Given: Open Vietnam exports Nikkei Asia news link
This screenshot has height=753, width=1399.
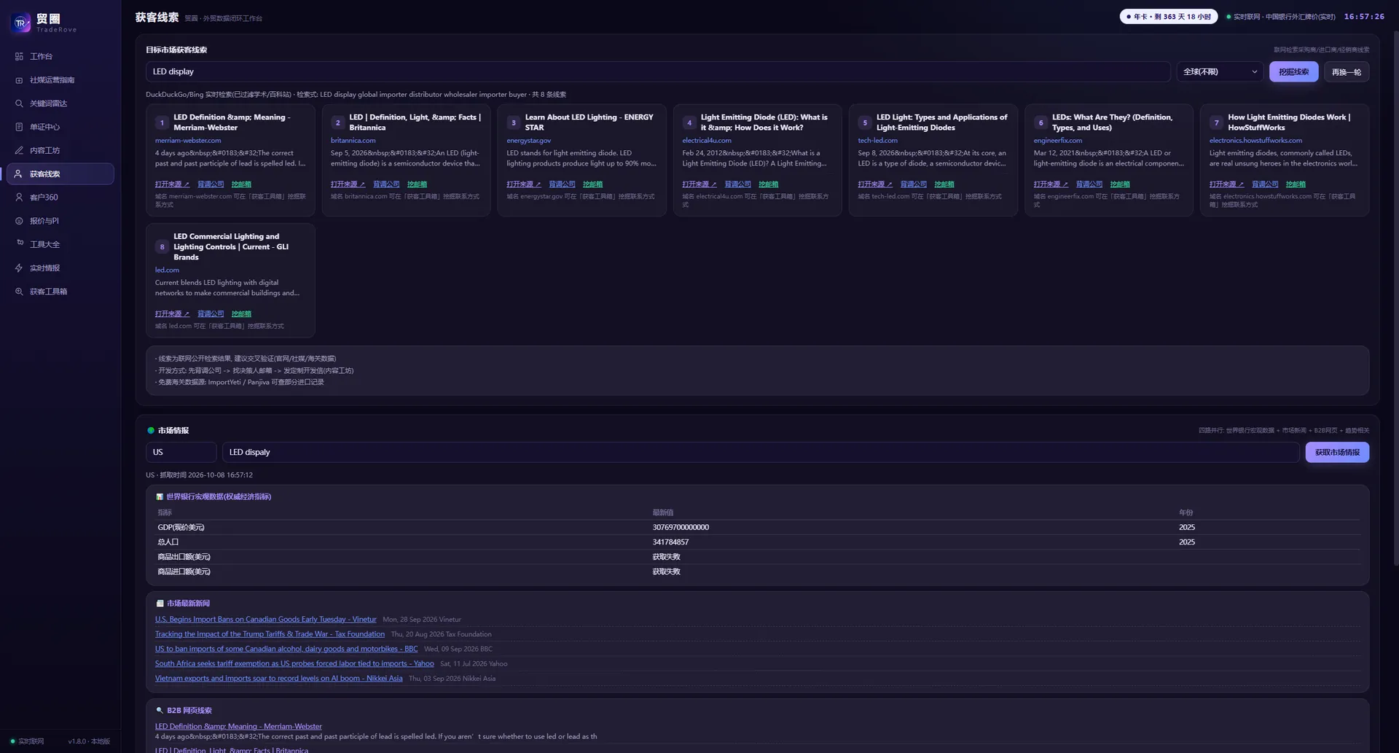Looking at the screenshot, I should 278,678.
